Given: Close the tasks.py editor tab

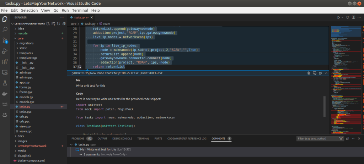Looking at the screenshot, I should pyautogui.click(x=92, y=17).
